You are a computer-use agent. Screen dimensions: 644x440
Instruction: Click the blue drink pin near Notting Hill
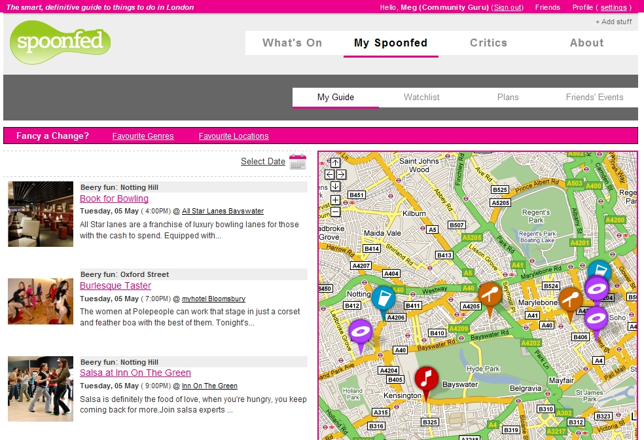coord(384,300)
